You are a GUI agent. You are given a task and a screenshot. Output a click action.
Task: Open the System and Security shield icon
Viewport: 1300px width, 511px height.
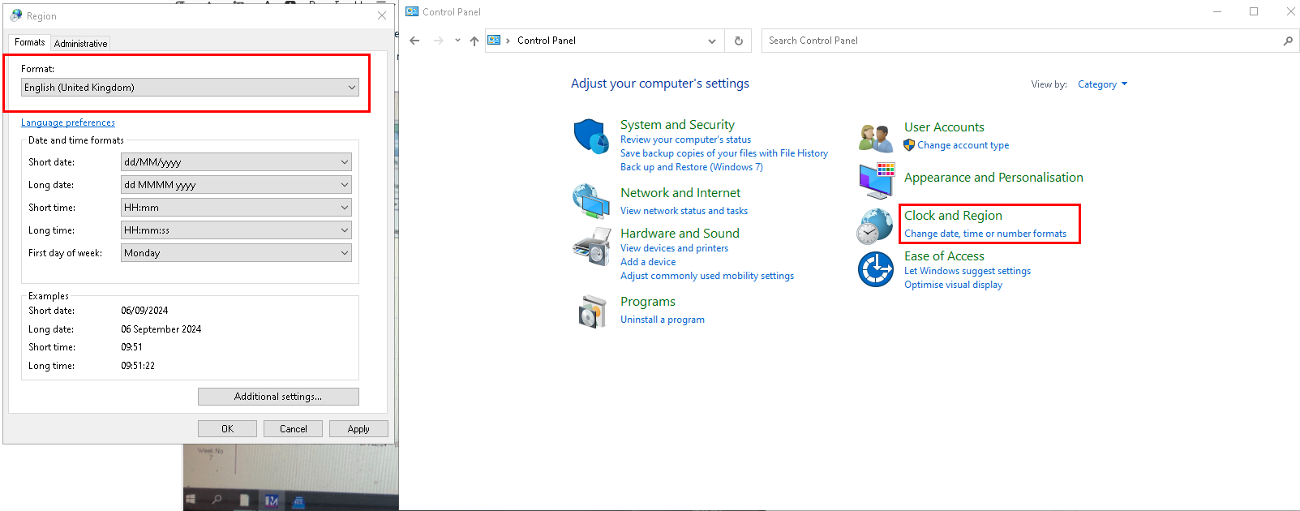point(591,135)
